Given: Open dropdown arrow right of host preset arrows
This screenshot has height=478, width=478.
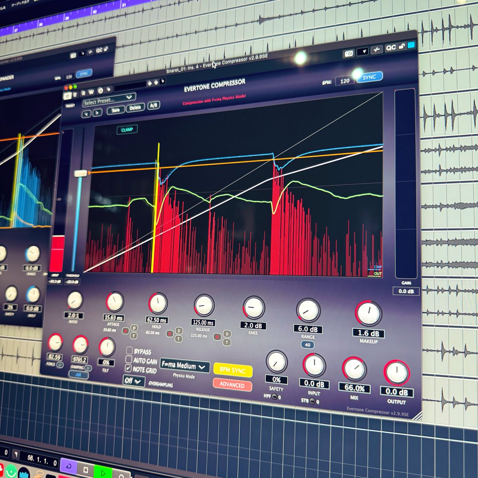Looking at the screenshot, I should point(163,81).
